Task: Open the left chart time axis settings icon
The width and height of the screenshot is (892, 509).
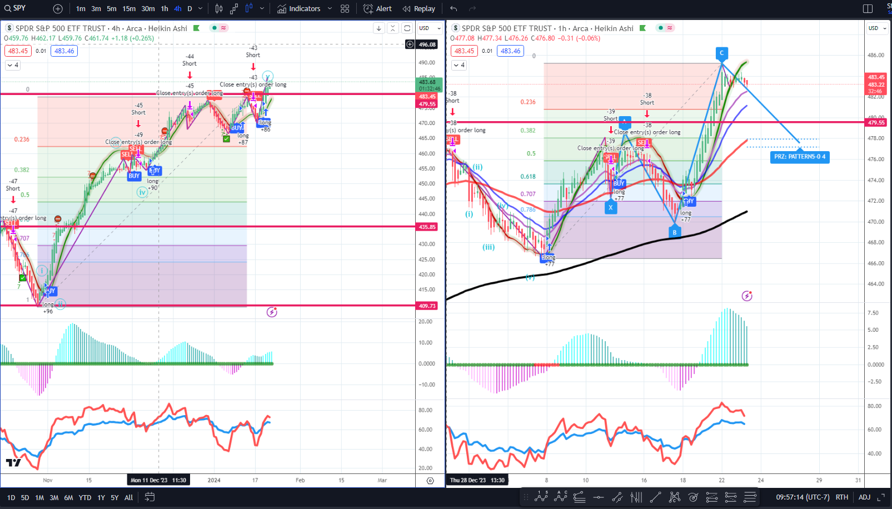Action: pyautogui.click(x=430, y=481)
